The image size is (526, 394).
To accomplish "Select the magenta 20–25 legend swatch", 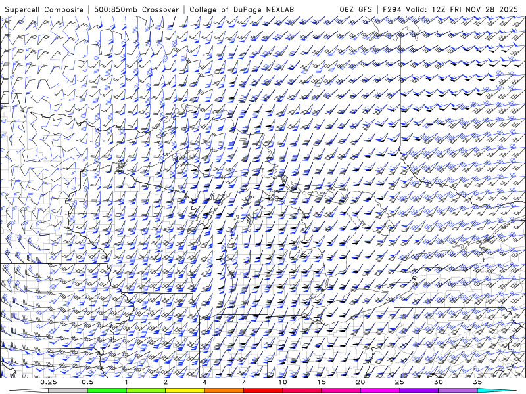I will (x=380, y=391).
